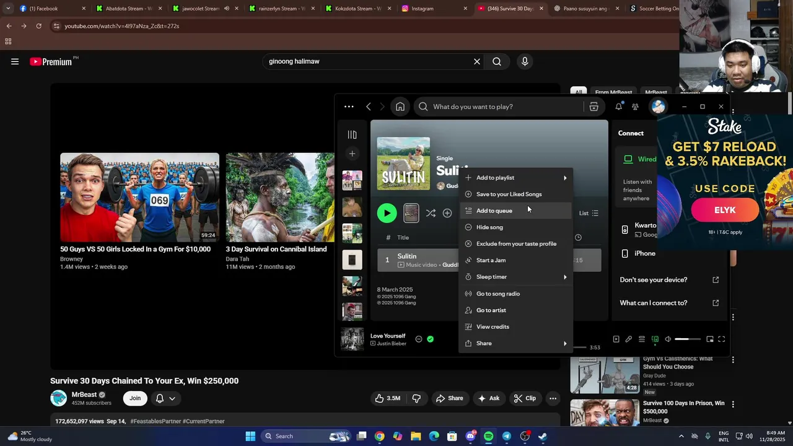Select Start a Jam

tap(515, 260)
